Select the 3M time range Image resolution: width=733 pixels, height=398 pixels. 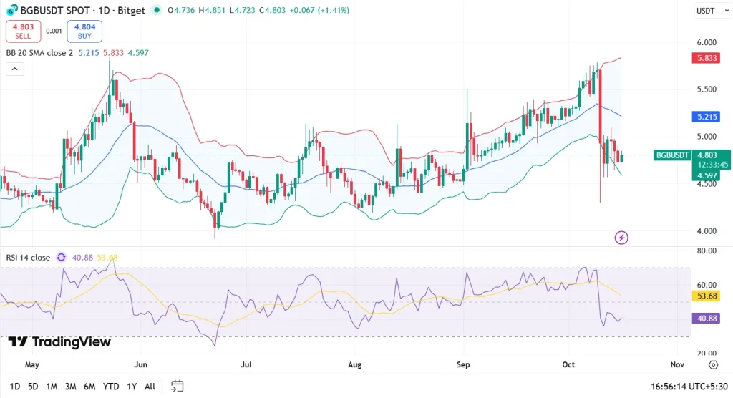click(x=70, y=387)
